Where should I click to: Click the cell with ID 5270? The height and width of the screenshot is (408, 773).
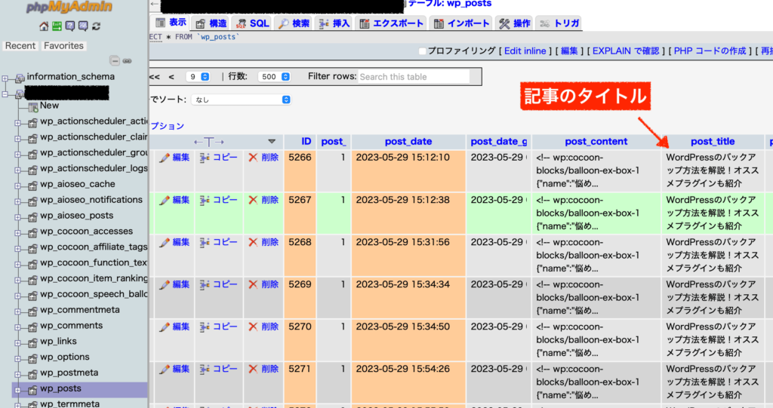(300, 340)
